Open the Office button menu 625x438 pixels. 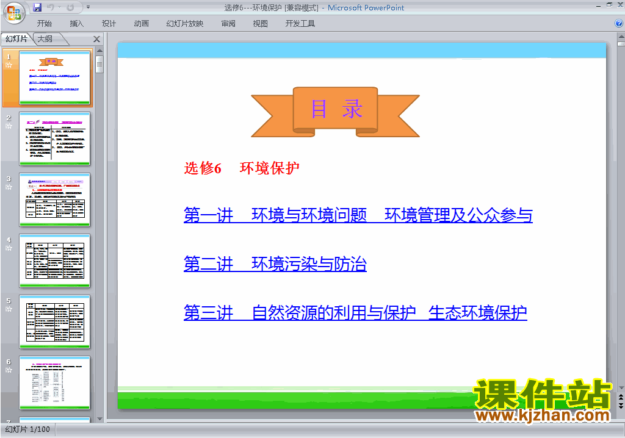click(x=14, y=12)
